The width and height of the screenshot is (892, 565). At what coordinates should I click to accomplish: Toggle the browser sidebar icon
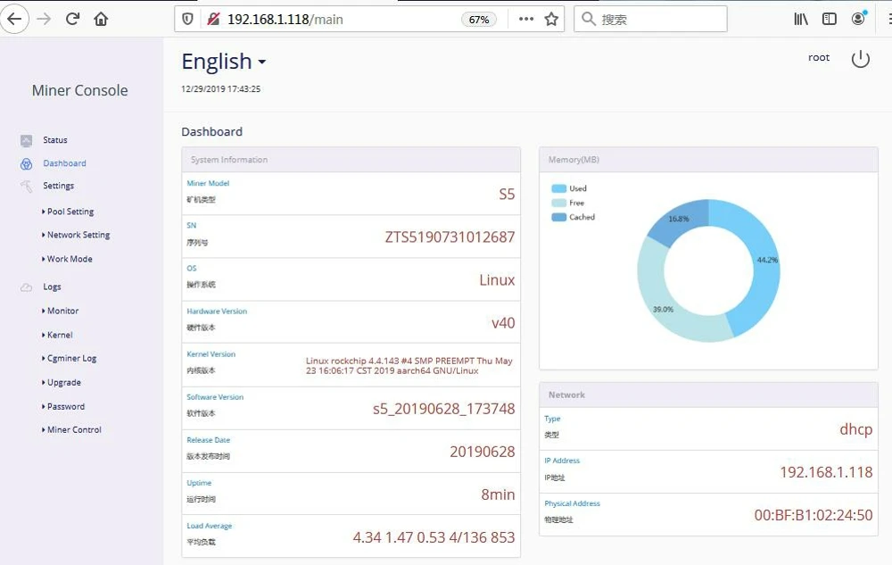(830, 20)
